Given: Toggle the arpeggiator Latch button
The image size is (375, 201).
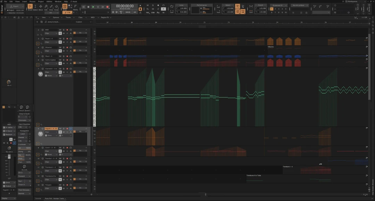Looking at the screenshot, I should coord(23,134).
